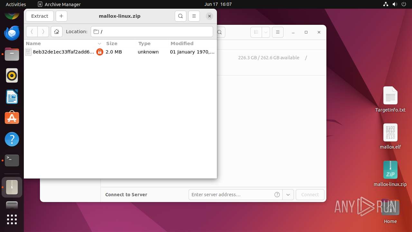Open Activities overview
Screen dimensions: 412x232
16,4
